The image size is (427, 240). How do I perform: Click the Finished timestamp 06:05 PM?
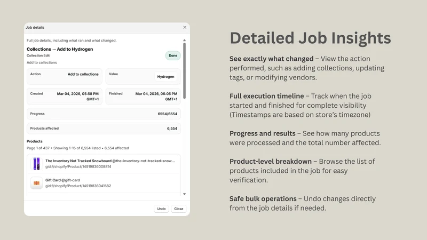156,97
